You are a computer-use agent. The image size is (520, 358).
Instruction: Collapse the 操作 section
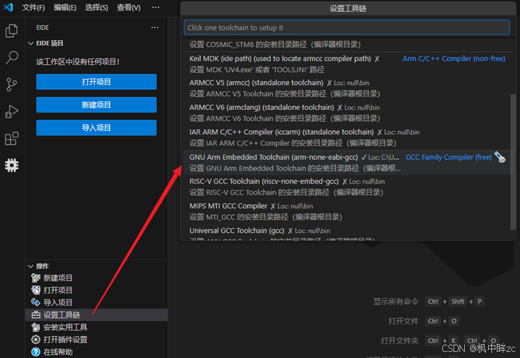click(31, 266)
